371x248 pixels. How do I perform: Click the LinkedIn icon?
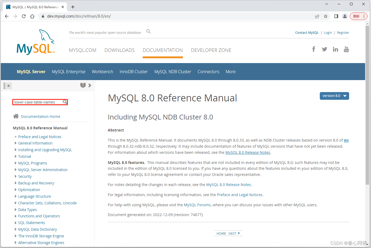(x=335, y=49)
